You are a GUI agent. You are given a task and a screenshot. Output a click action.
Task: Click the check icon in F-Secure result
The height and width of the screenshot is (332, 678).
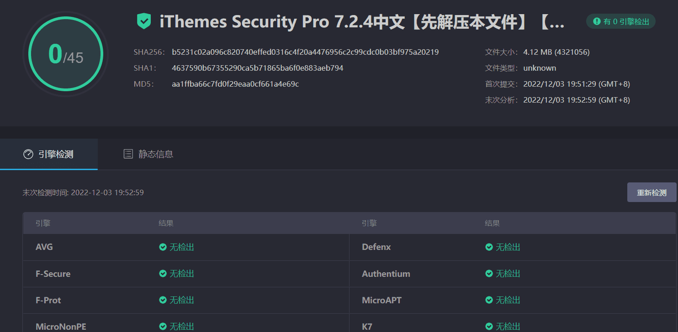coord(163,274)
